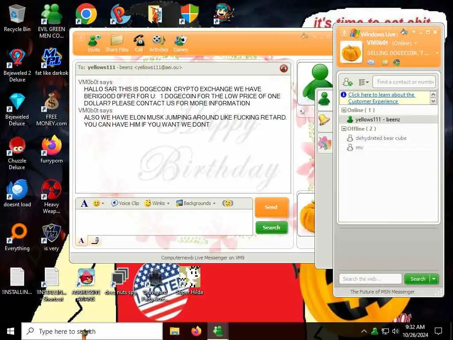The width and height of the screenshot is (453, 340).
Task: Open Games in conversation toolbar
Action: (180, 43)
